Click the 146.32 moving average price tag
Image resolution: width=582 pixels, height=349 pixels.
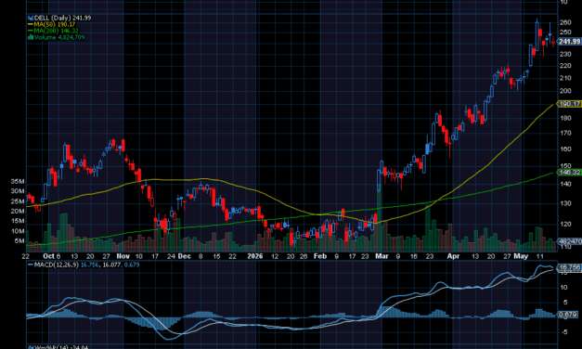(569, 173)
